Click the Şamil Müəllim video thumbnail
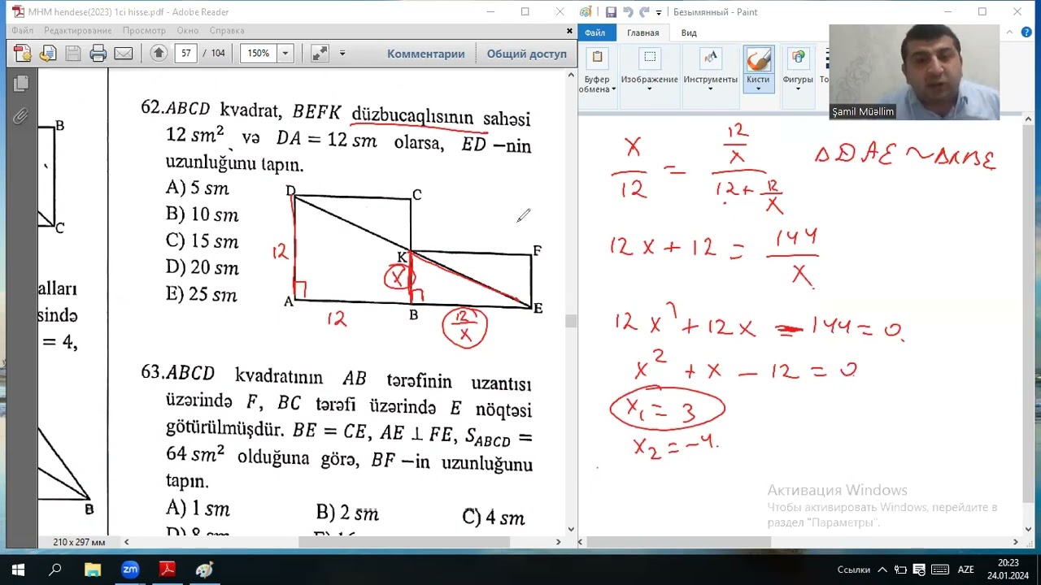Screen dimensions: 1041x585 [x=914, y=72]
